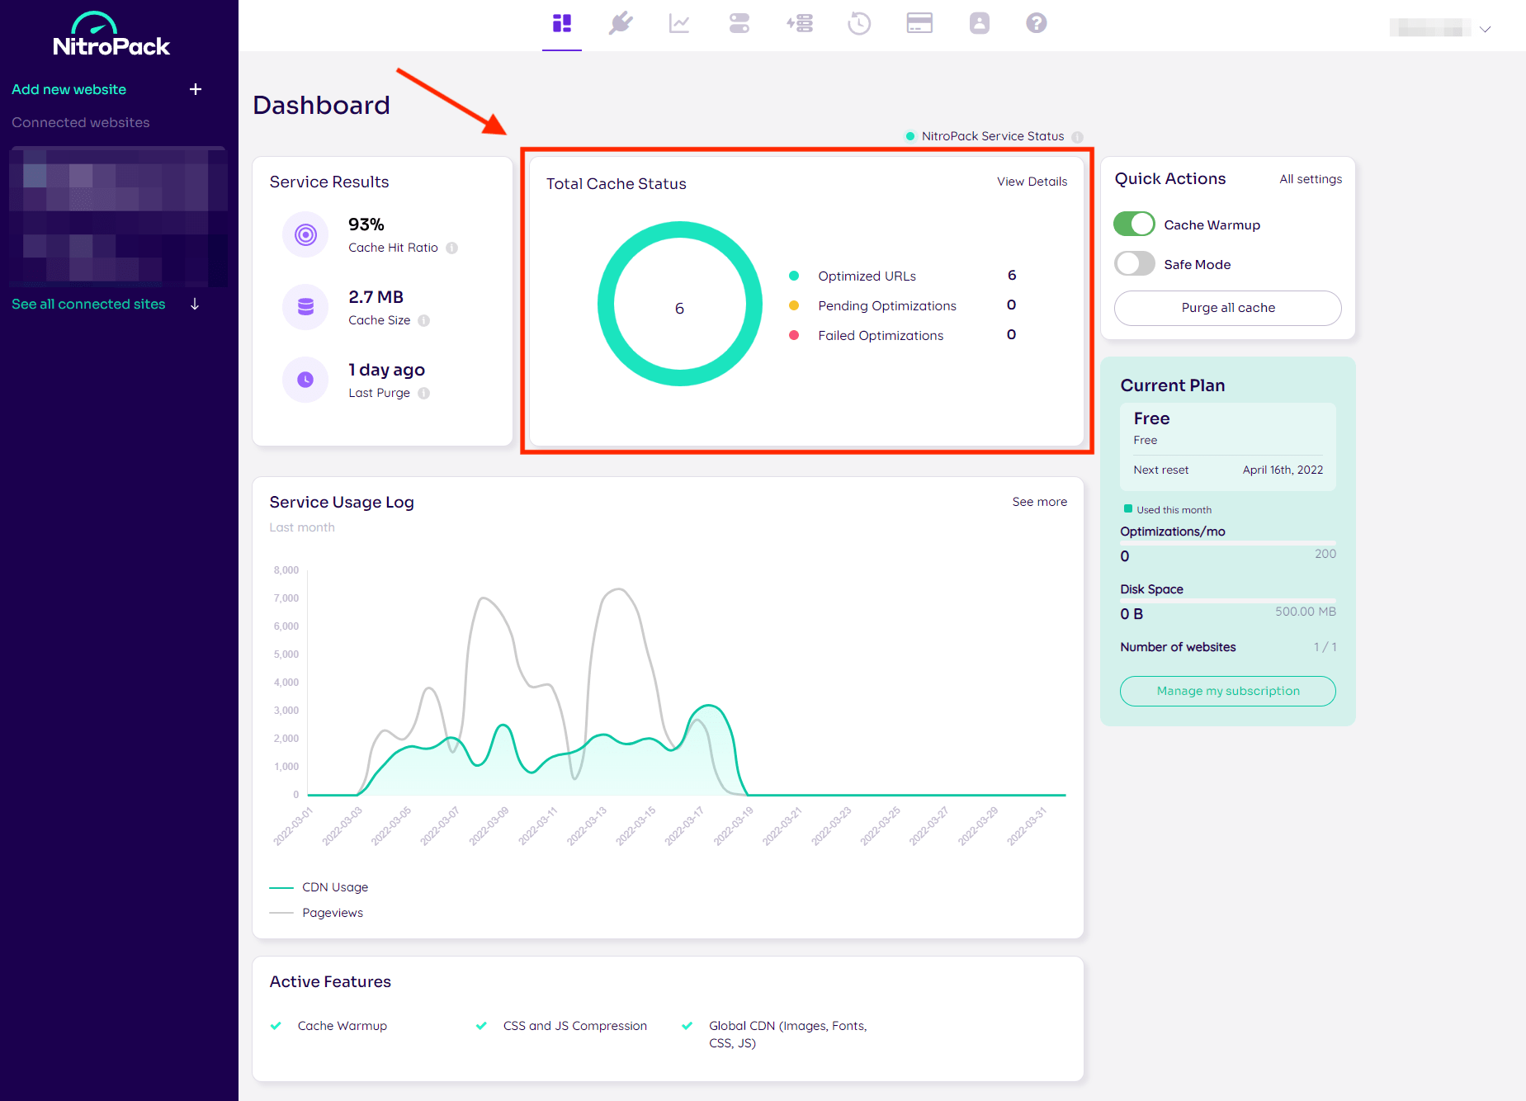The height and width of the screenshot is (1101, 1526).
Task: Open the purge history clock icon
Action: coord(859,24)
